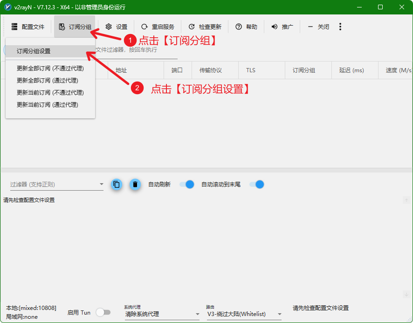Image resolution: width=413 pixels, height=323 pixels.
Task: Open the 帮助 question-mark icon
Action: click(239, 27)
